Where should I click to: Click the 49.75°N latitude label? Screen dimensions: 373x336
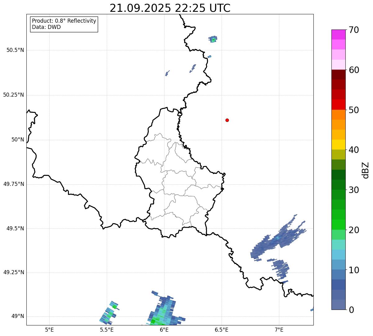pos(14,184)
